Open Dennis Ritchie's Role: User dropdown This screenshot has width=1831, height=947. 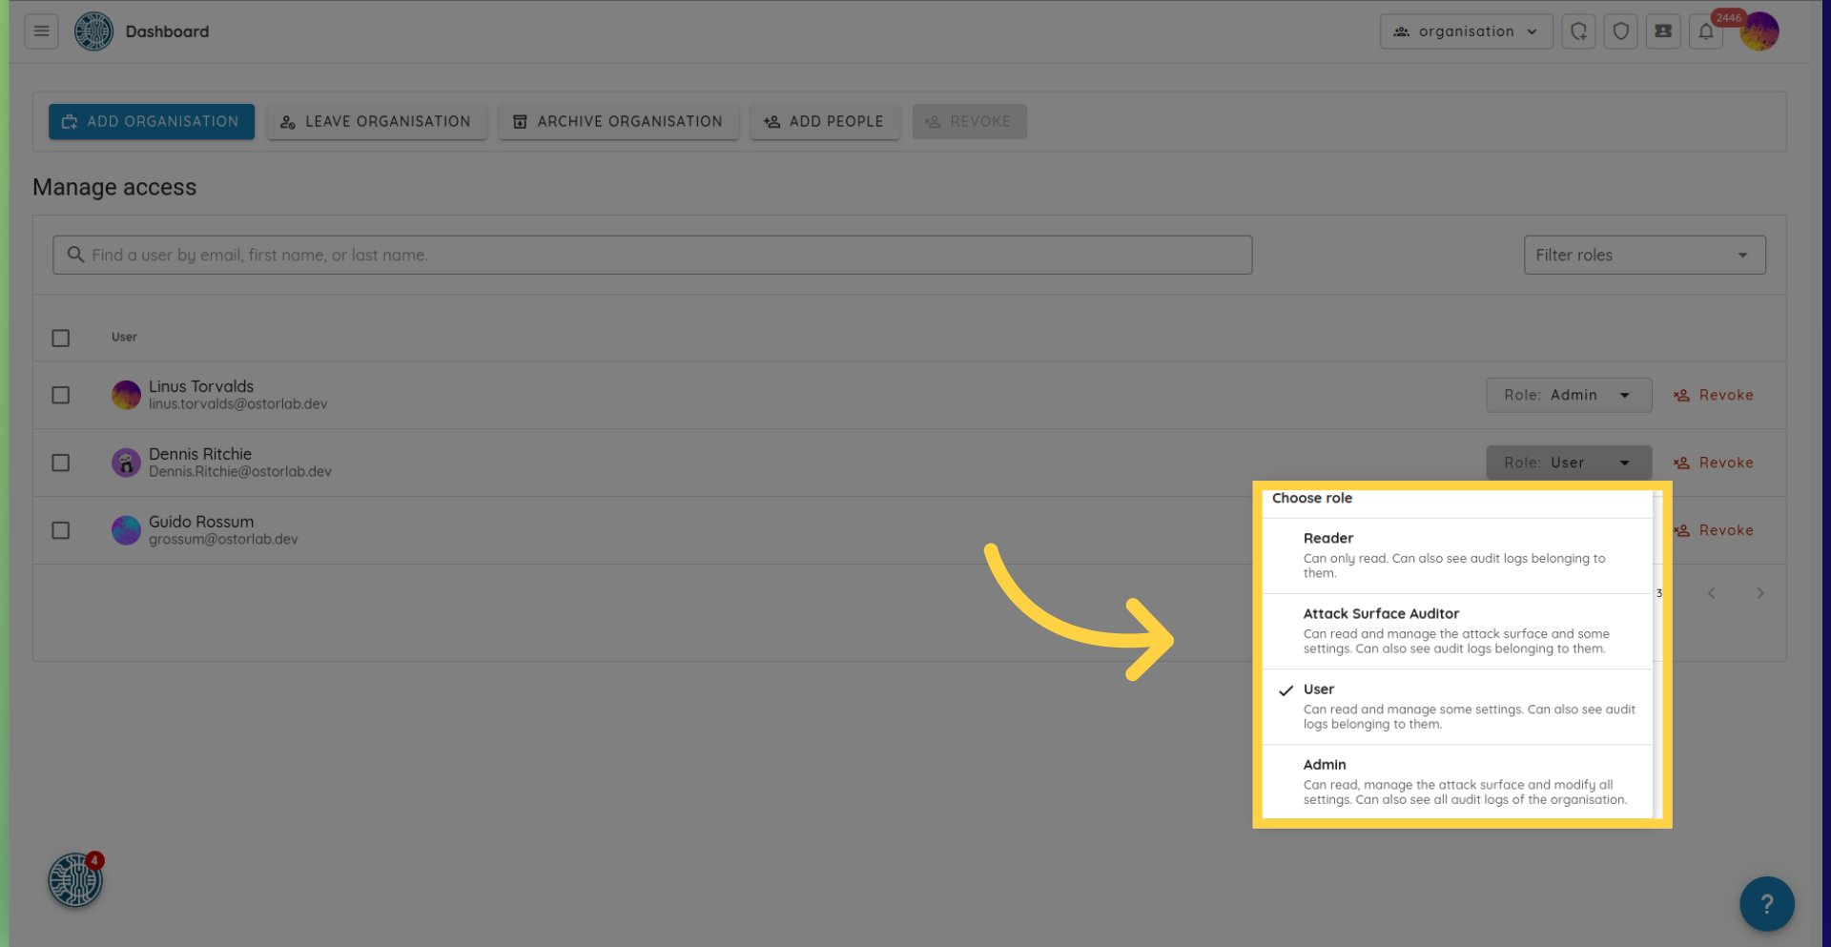tap(1569, 463)
